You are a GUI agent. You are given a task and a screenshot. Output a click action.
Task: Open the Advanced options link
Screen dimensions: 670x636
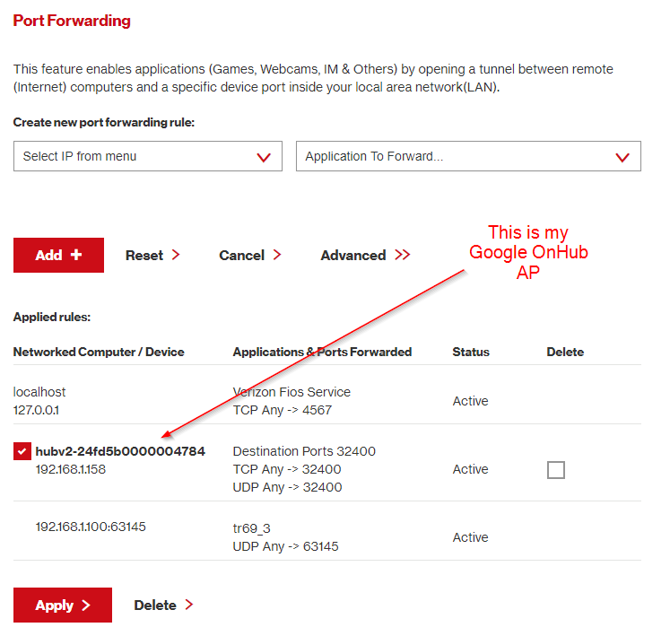tap(353, 255)
